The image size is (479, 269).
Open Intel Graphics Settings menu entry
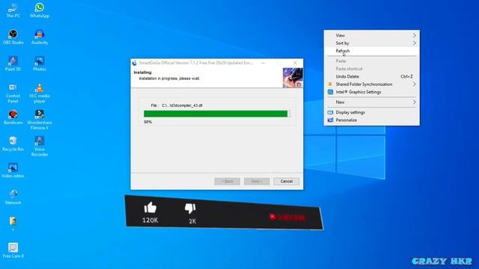pos(372,92)
